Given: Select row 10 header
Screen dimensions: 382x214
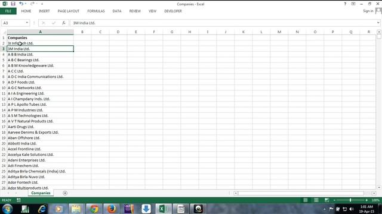Looking at the screenshot, I should (x=4, y=88).
